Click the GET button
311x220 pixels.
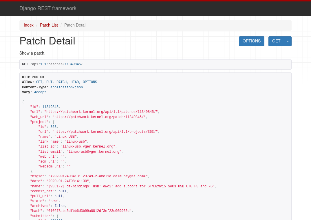tap(276, 41)
